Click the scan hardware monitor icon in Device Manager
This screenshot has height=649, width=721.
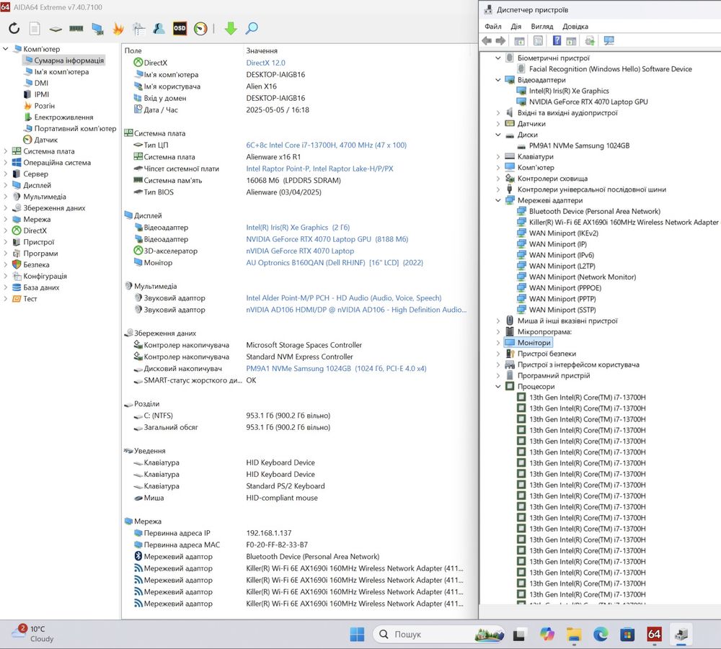coord(609,41)
